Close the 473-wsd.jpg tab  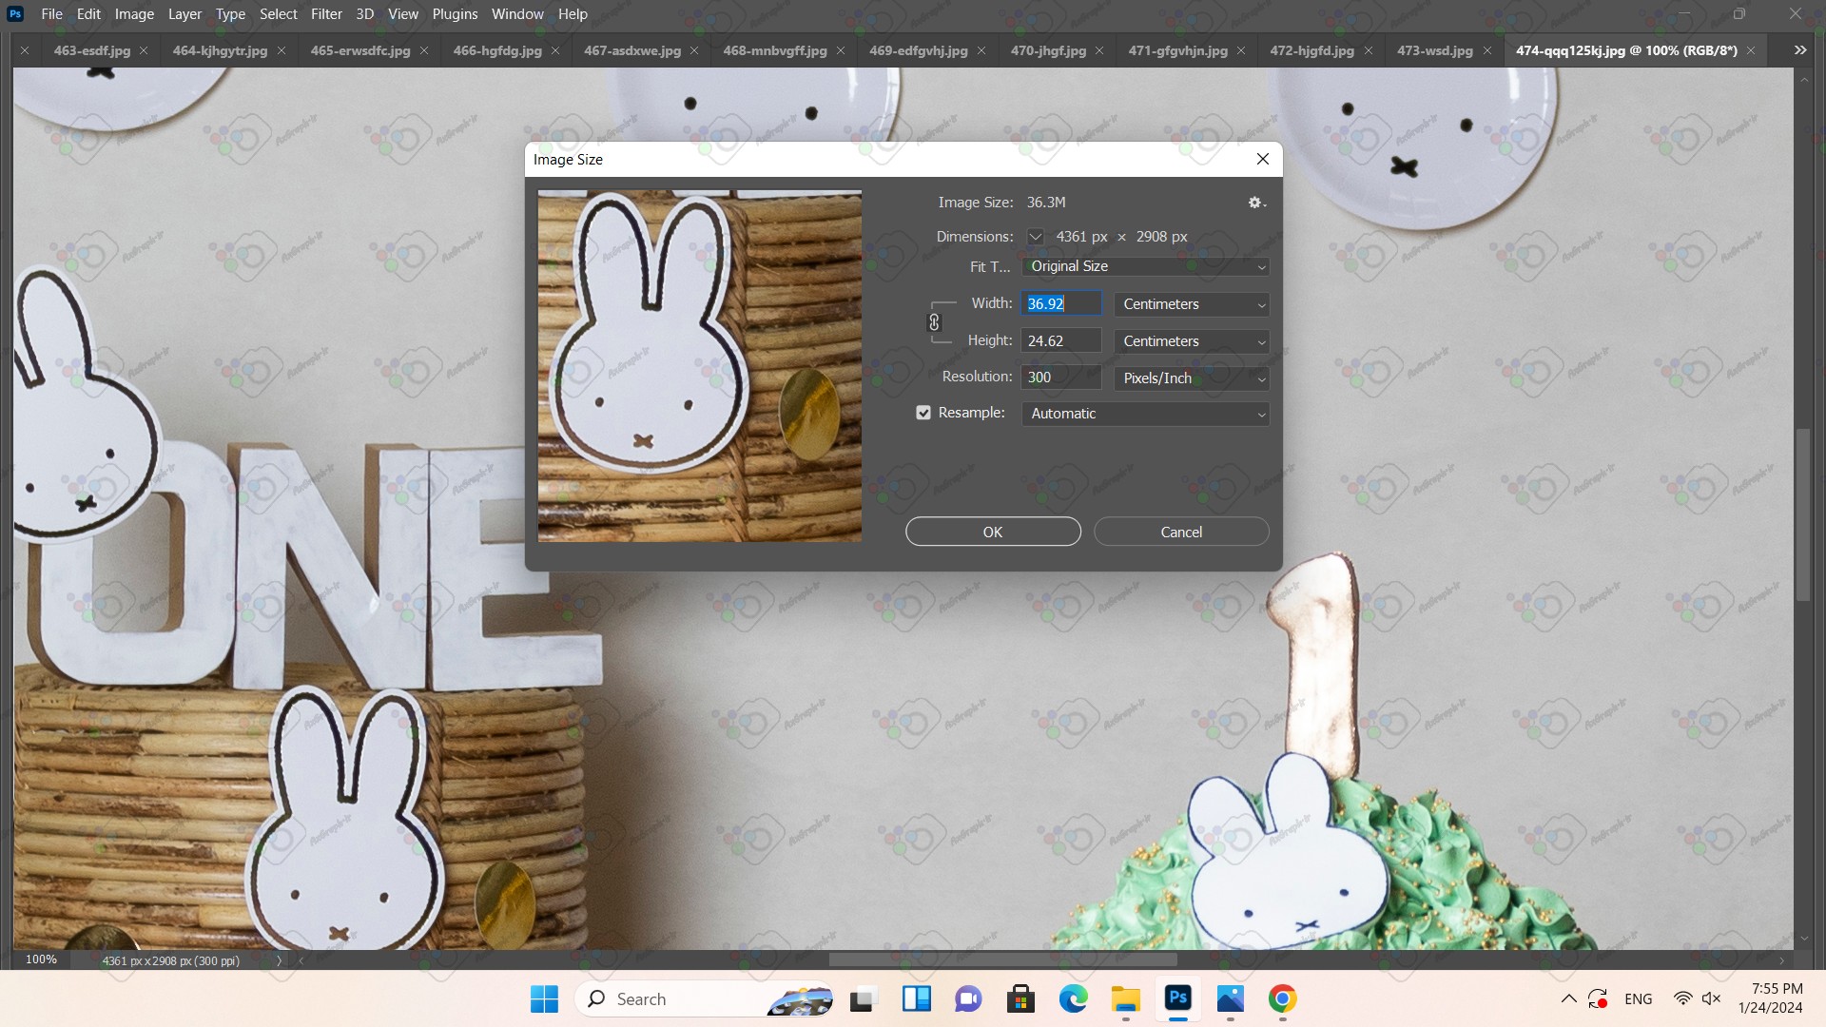click(1487, 50)
